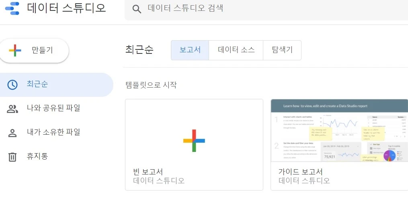
Task: Click the colored plus in 빈 보고서 card
Action: (x=194, y=141)
